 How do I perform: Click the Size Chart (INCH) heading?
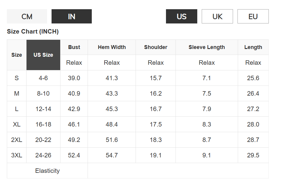point(33,31)
